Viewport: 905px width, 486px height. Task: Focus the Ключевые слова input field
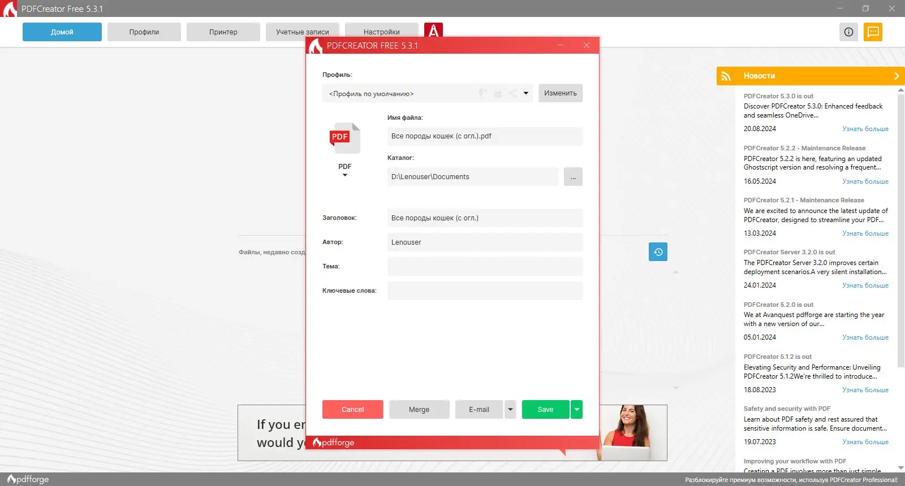485,291
